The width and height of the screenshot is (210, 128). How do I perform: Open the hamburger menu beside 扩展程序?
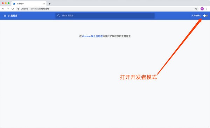5,16
